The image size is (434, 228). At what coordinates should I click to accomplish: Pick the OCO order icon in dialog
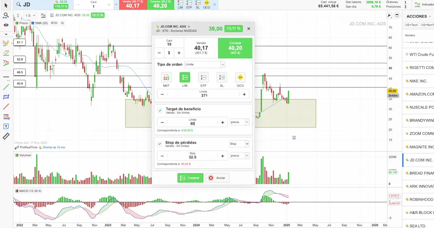click(240, 77)
